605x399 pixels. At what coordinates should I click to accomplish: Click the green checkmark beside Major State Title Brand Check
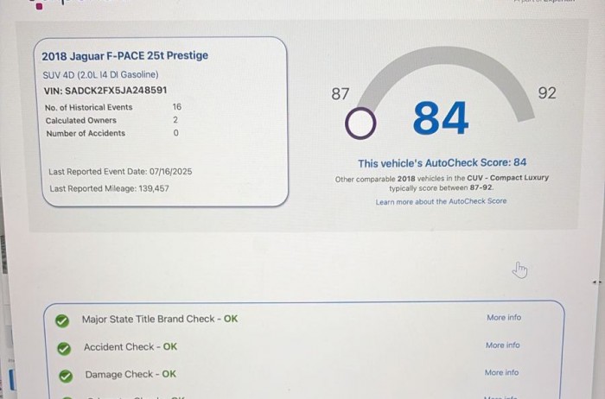(61, 320)
